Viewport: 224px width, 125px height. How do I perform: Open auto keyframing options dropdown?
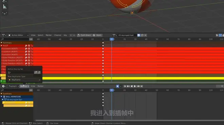coord(121,86)
